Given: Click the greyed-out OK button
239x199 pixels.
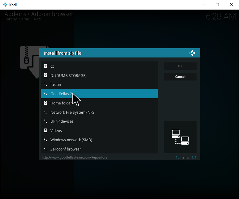Looking at the screenshot, I should 180,66.
